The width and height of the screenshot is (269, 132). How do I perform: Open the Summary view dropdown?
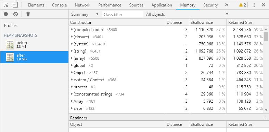(85, 14)
